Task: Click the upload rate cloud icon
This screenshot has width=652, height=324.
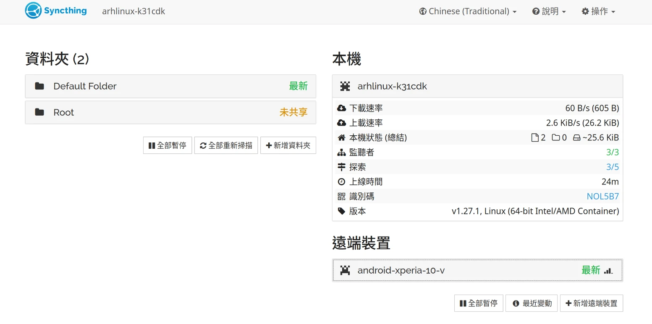Action: click(x=341, y=123)
